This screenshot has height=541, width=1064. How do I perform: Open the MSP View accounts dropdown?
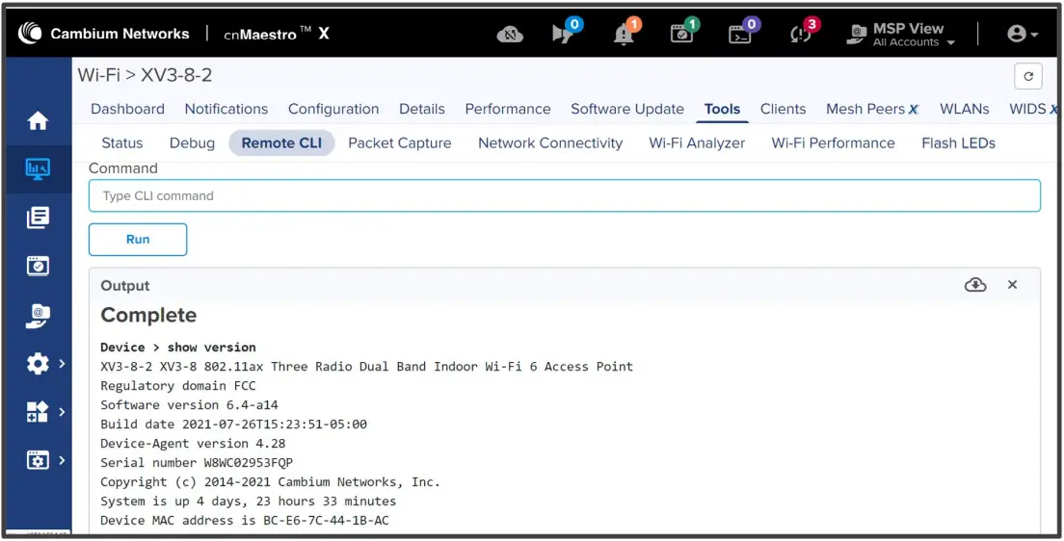(x=900, y=34)
